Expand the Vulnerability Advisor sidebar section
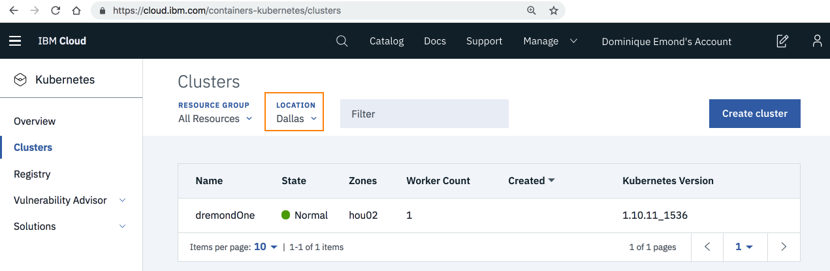 pos(122,200)
